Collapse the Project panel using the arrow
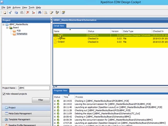 click(x=51, y=19)
